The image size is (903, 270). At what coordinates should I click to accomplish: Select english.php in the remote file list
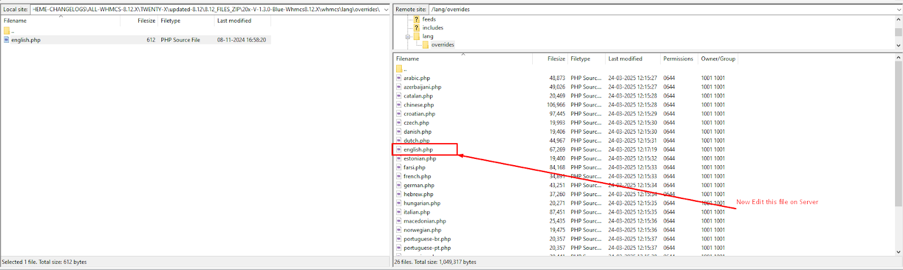(x=418, y=150)
